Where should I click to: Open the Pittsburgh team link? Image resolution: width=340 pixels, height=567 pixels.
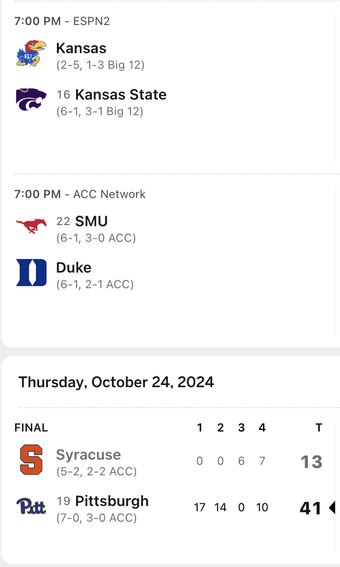[x=112, y=501]
